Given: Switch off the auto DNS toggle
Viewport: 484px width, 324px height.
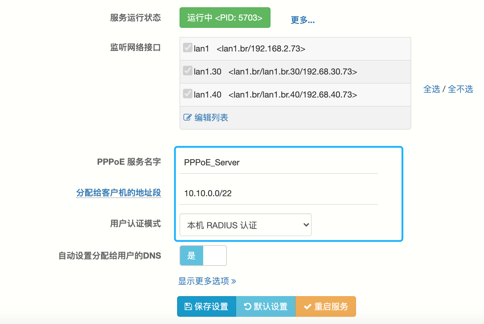Looking at the screenshot, I should 203,256.
